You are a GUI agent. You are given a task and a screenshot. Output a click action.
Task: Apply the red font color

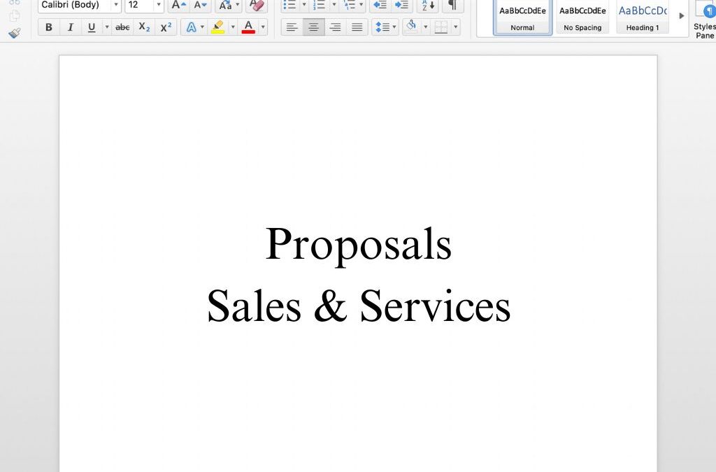point(248,27)
